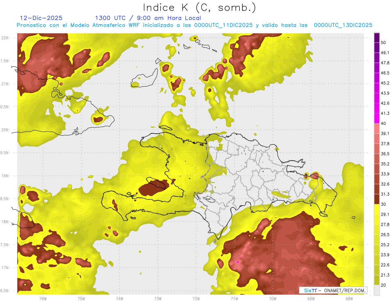
Task: Click legend value "35.2"
Action: (x=385, y=164)
